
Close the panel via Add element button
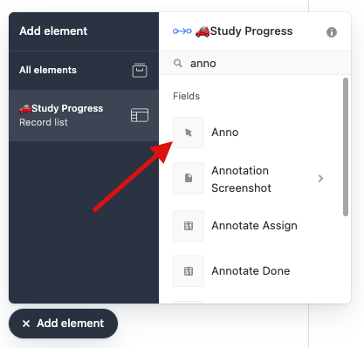pyautogui.click(x=63, y=324)
